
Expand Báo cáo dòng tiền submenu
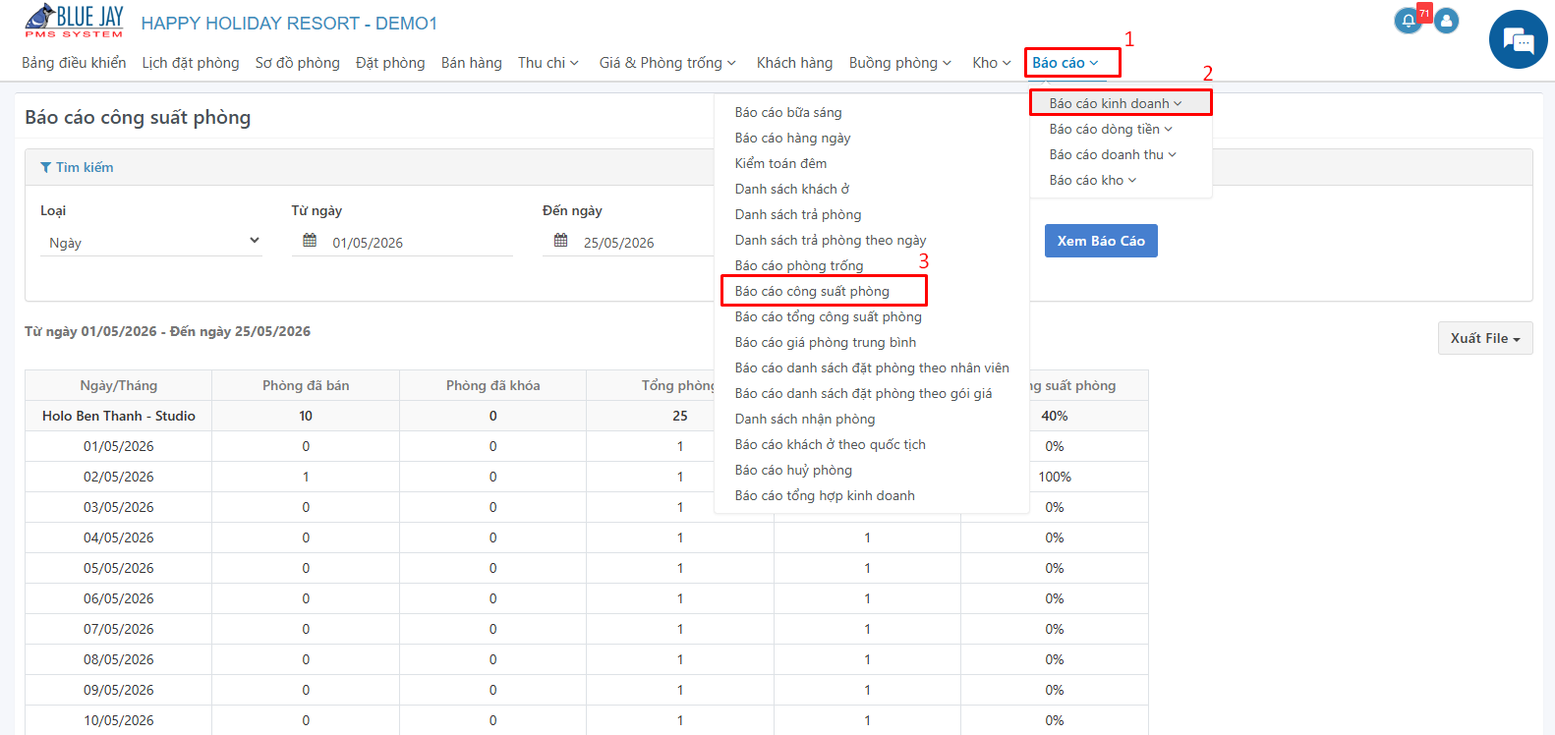click(x=1111, y=129)
